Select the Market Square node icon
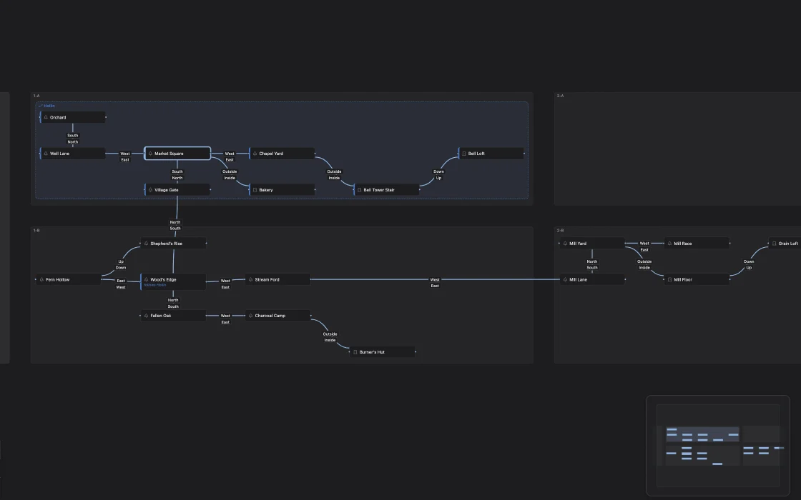Image resolution: width=801 pixels, height=500 pixels. pos(150,154)
